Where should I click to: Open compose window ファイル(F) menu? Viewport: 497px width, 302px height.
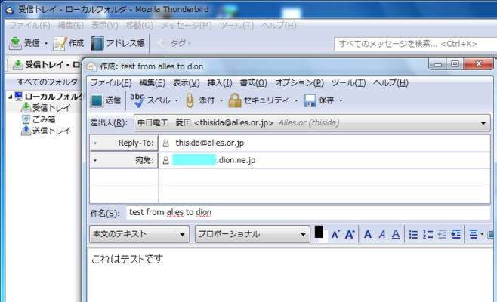[111, 83]
